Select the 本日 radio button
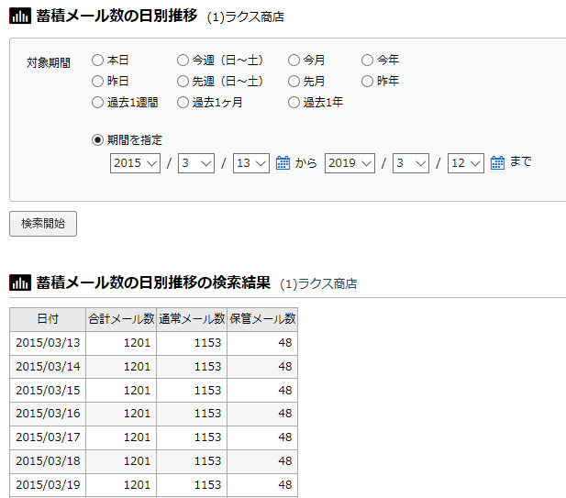 (x=97, y=60)
